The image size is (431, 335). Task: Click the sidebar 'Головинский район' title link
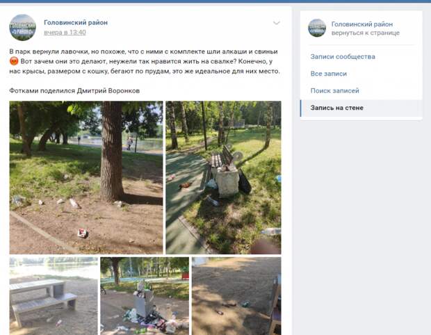tap(362, 24)
